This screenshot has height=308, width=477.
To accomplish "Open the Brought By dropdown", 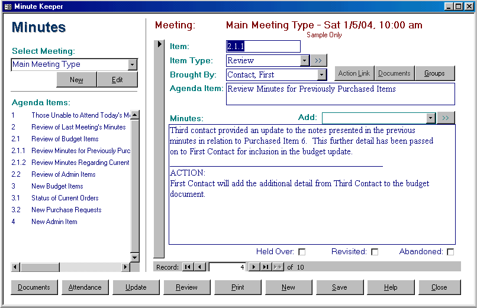I will [x=322, y=75].
